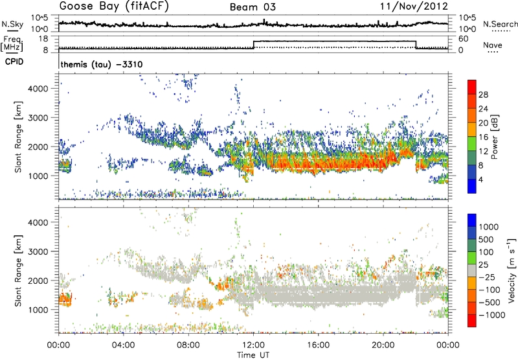This screenshot has width=518, height=359.
Task: Click the "N.Sky" legend label
Action: [x=12, y=24]
